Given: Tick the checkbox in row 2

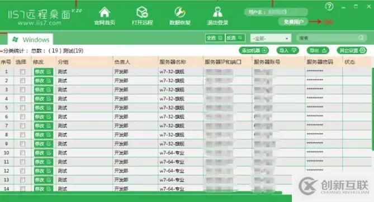Looking at the screenshot, I should click(23, 81).
